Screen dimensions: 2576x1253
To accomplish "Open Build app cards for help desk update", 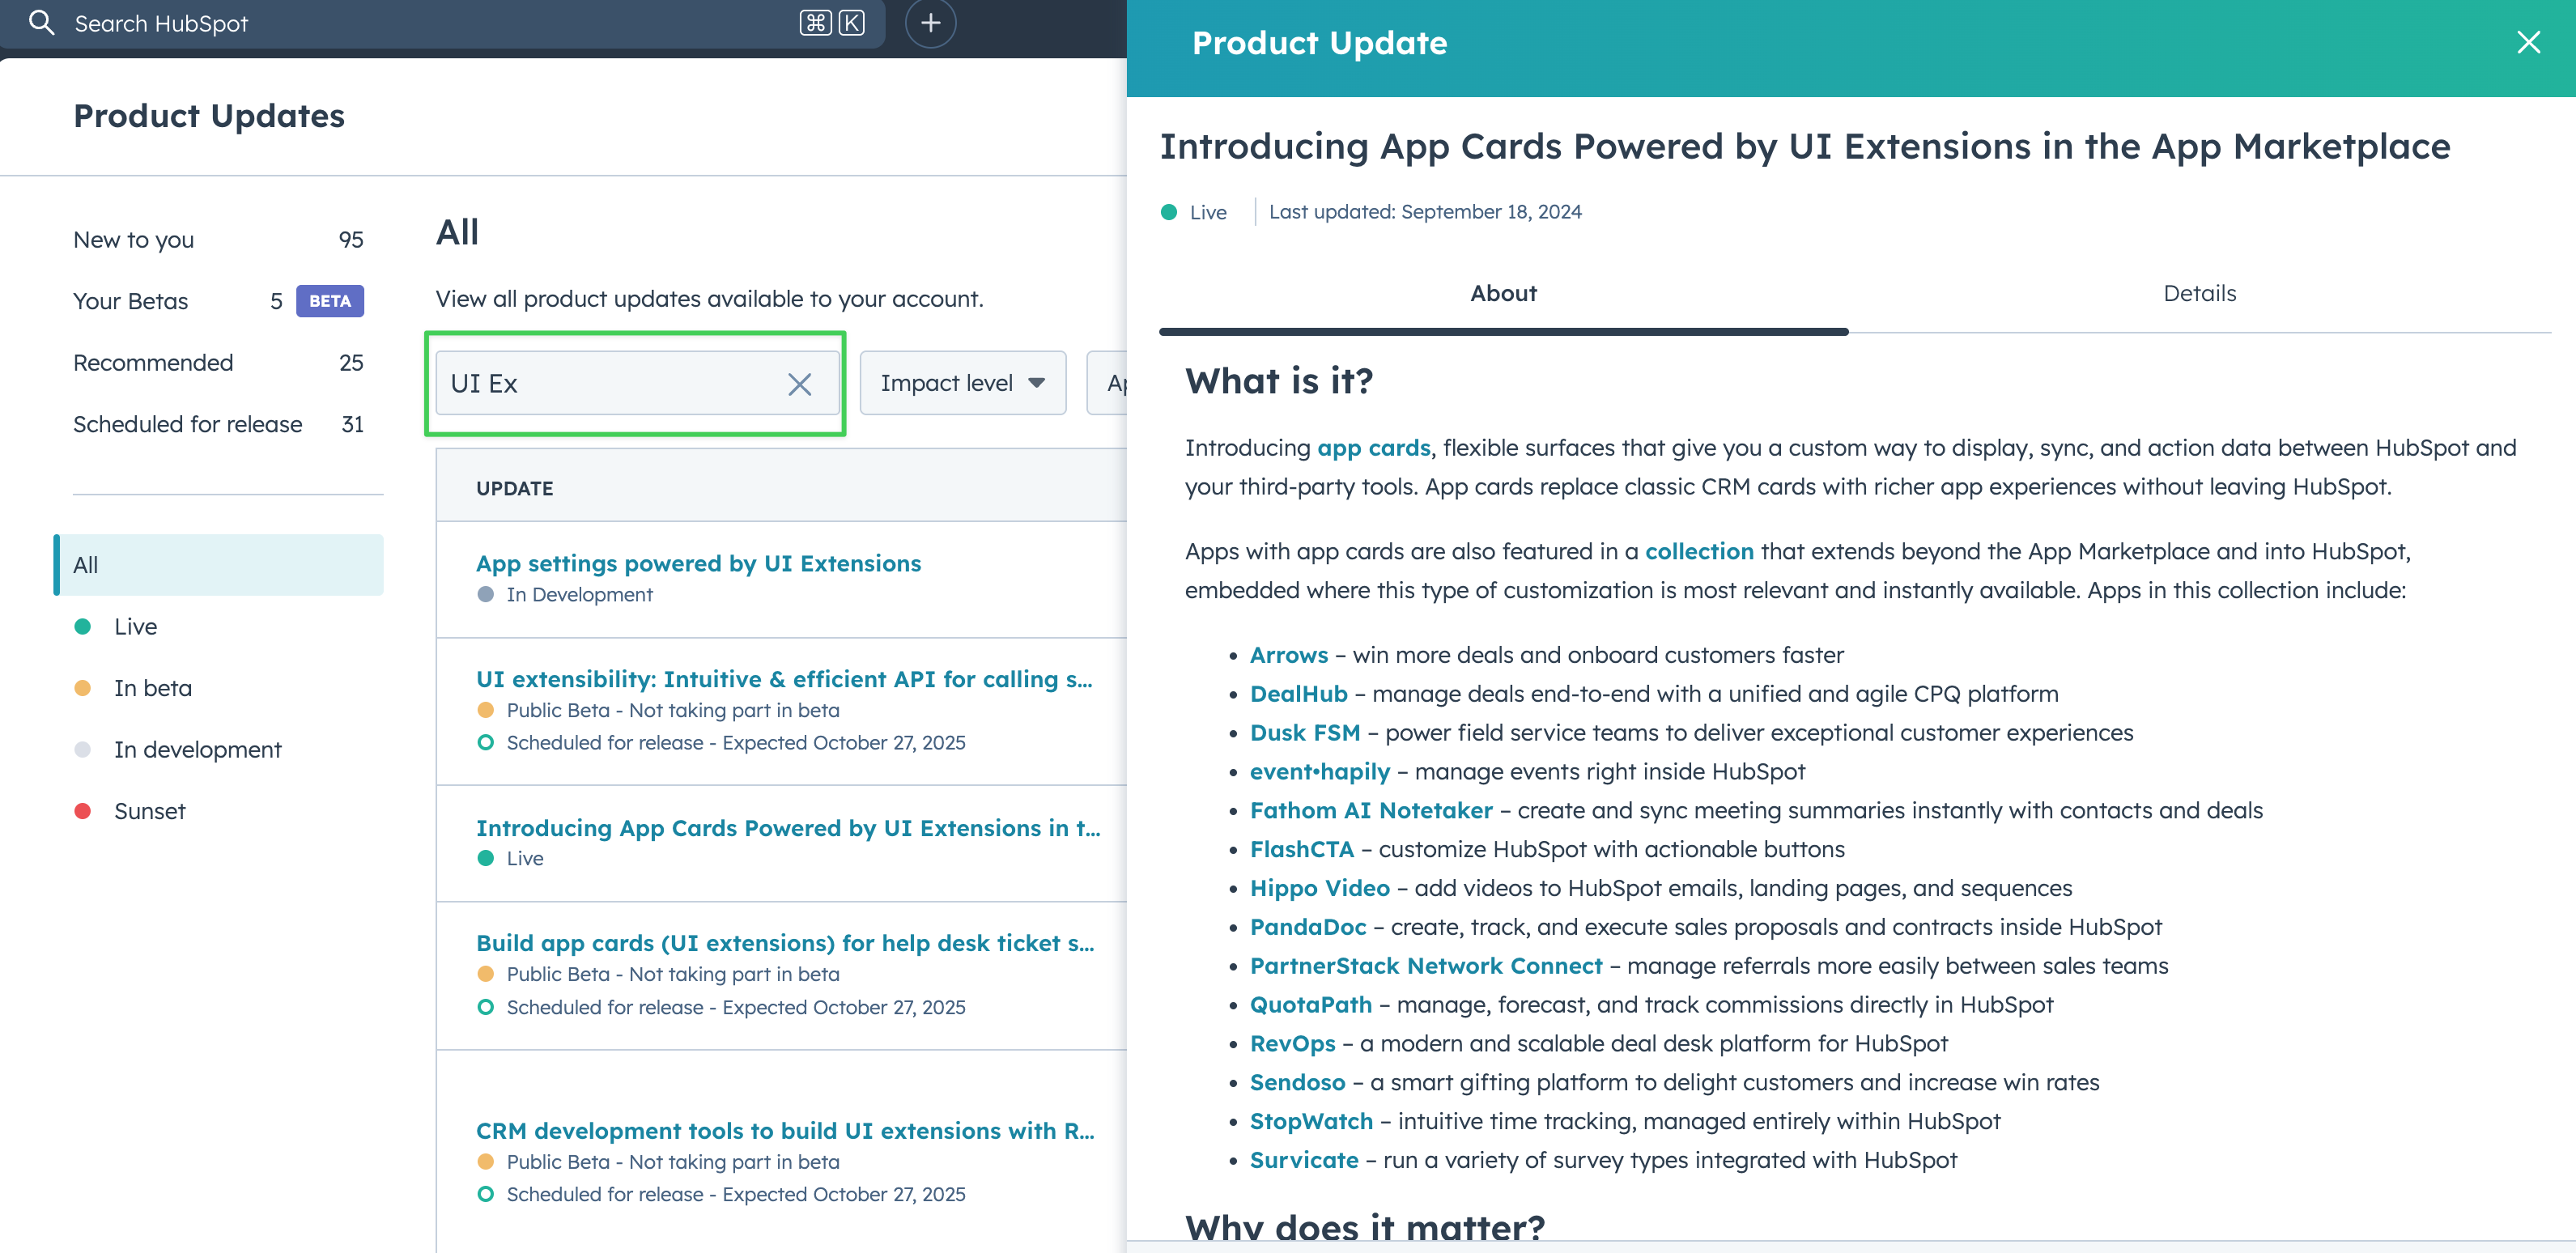I will (x=785, y=943).
